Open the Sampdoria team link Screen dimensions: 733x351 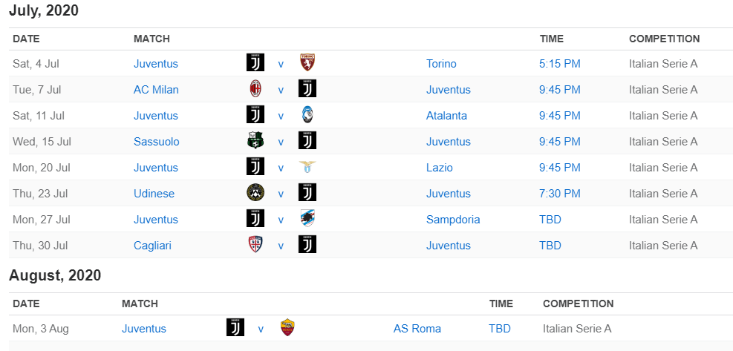[x=453, y=220]
